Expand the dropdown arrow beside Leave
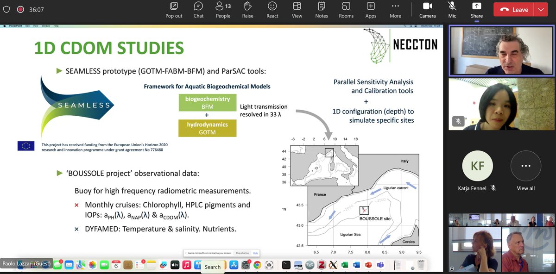Image resolution: width=556 pixels, height=274 pixels. [541, 10]
